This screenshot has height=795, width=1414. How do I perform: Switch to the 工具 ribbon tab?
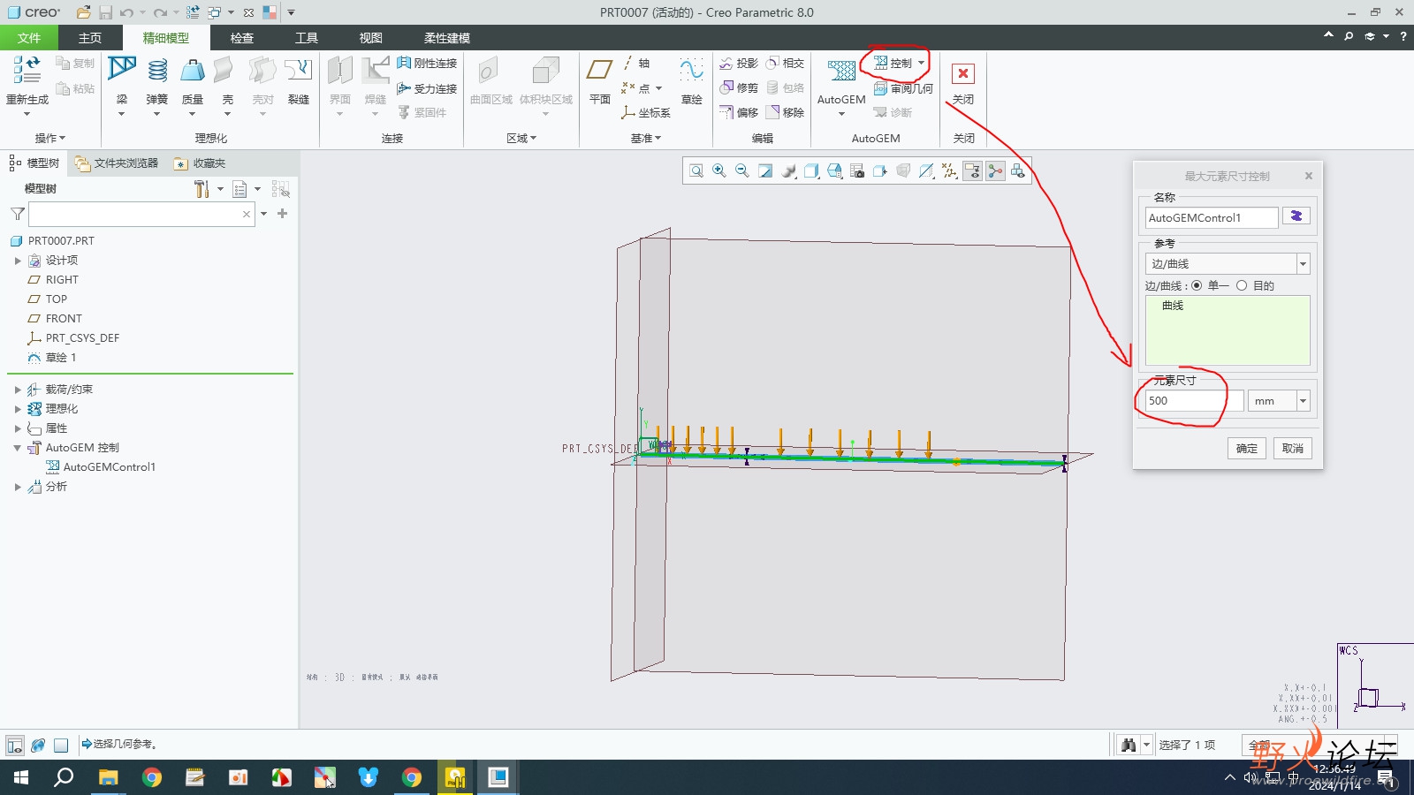307,37
